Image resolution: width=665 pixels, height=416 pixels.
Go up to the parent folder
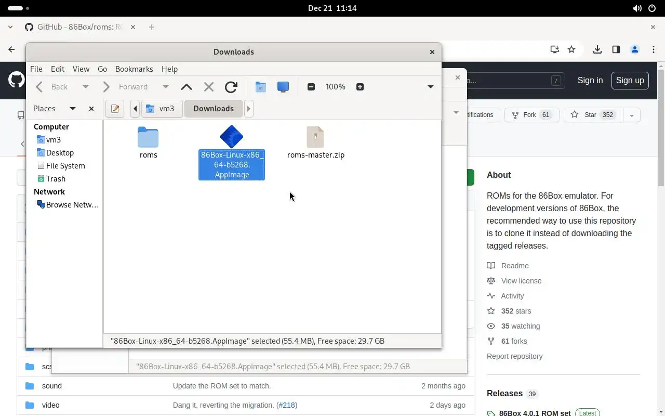(x=187, y=87)
